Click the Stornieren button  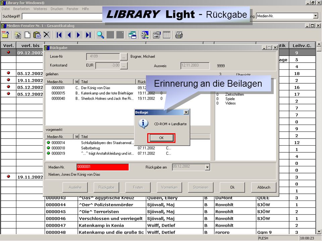coord(201,187)
